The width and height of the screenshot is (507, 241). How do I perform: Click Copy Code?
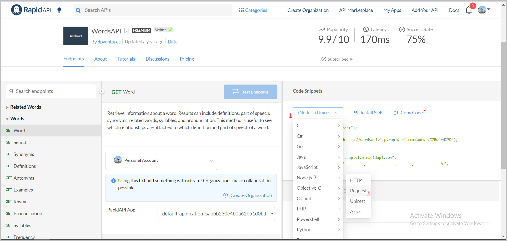[408, 113]
